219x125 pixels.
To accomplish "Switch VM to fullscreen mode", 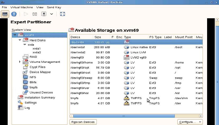I will pyautogui.click(x=62, y=14).
